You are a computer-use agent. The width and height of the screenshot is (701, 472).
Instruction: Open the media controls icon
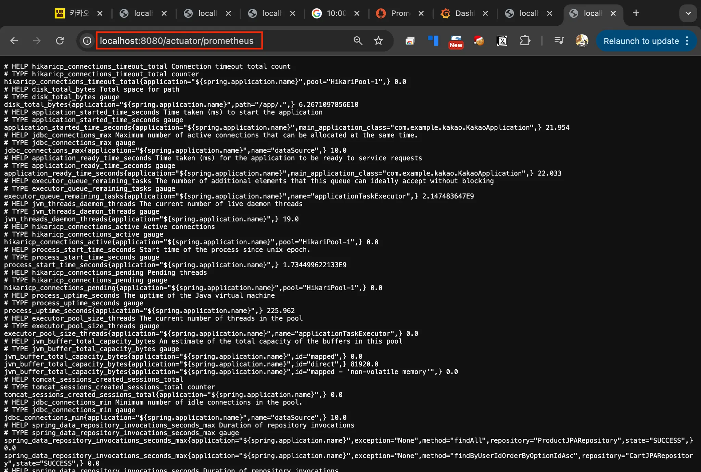pos(559,41)
